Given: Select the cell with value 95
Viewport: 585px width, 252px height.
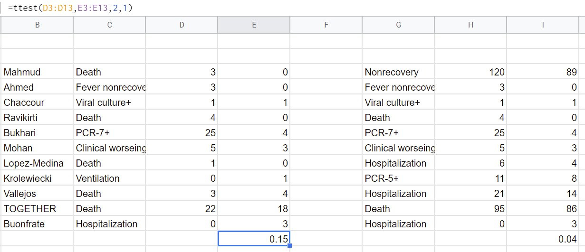Looking at the screenshot, I should [x=470, y=209].
